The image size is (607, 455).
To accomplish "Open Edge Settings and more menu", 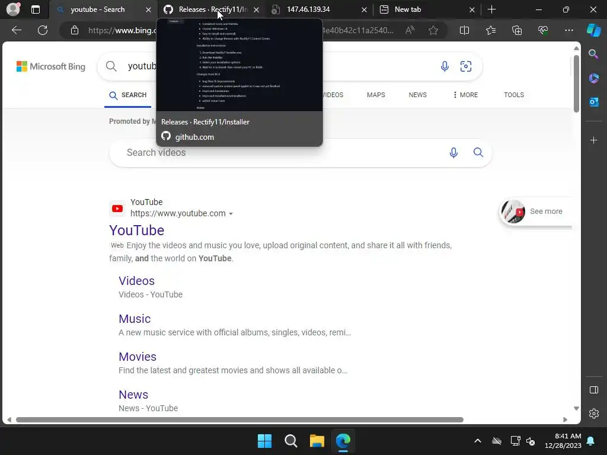I will coord(568,30).
